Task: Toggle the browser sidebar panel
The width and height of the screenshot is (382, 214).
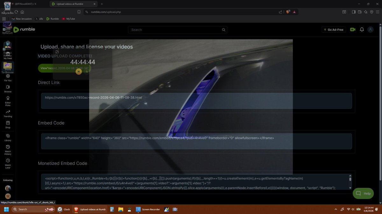Action: [x=354, y=12]
